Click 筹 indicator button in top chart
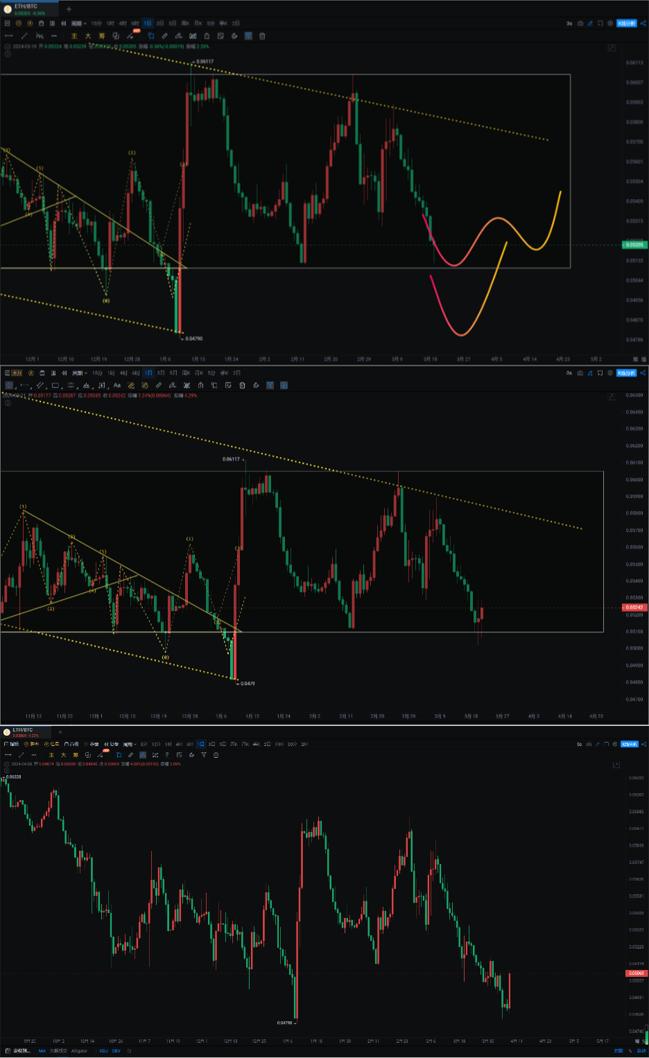This screenshot has height=1058, width=649. point(101,36)
